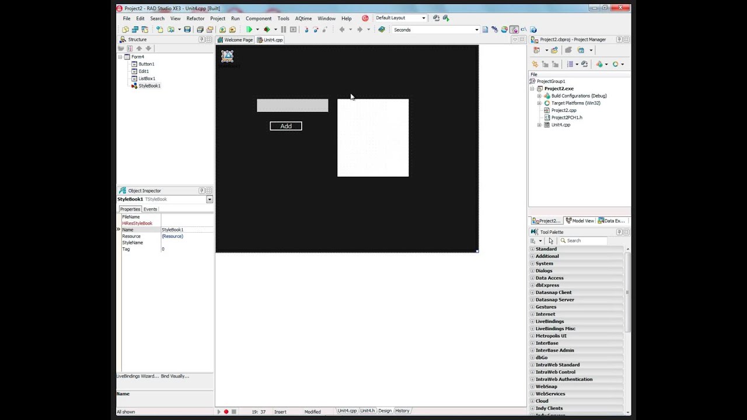Open the Component menu

pyautogui.click(x=259, y=18)
